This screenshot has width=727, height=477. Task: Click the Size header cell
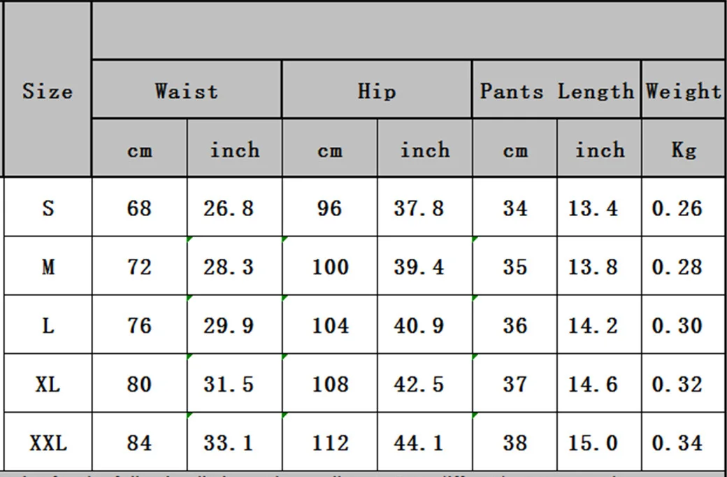(x=48, y=89)
